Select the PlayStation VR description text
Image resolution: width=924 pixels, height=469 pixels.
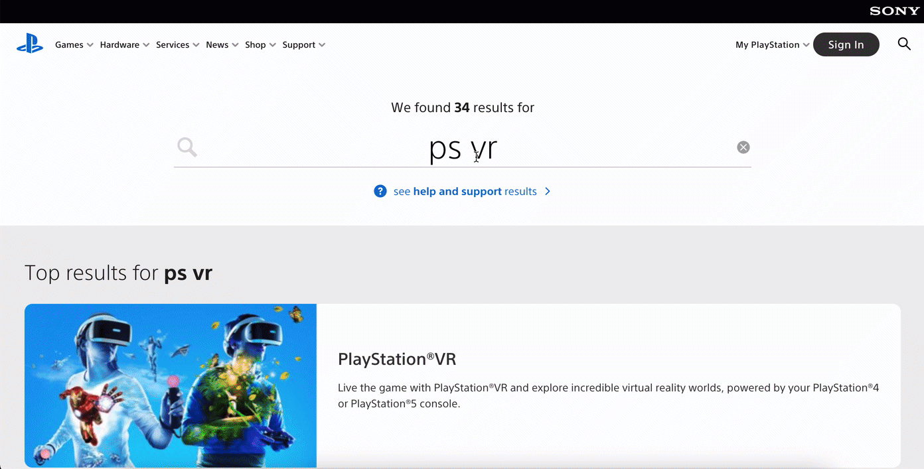(x=609, y=395)
